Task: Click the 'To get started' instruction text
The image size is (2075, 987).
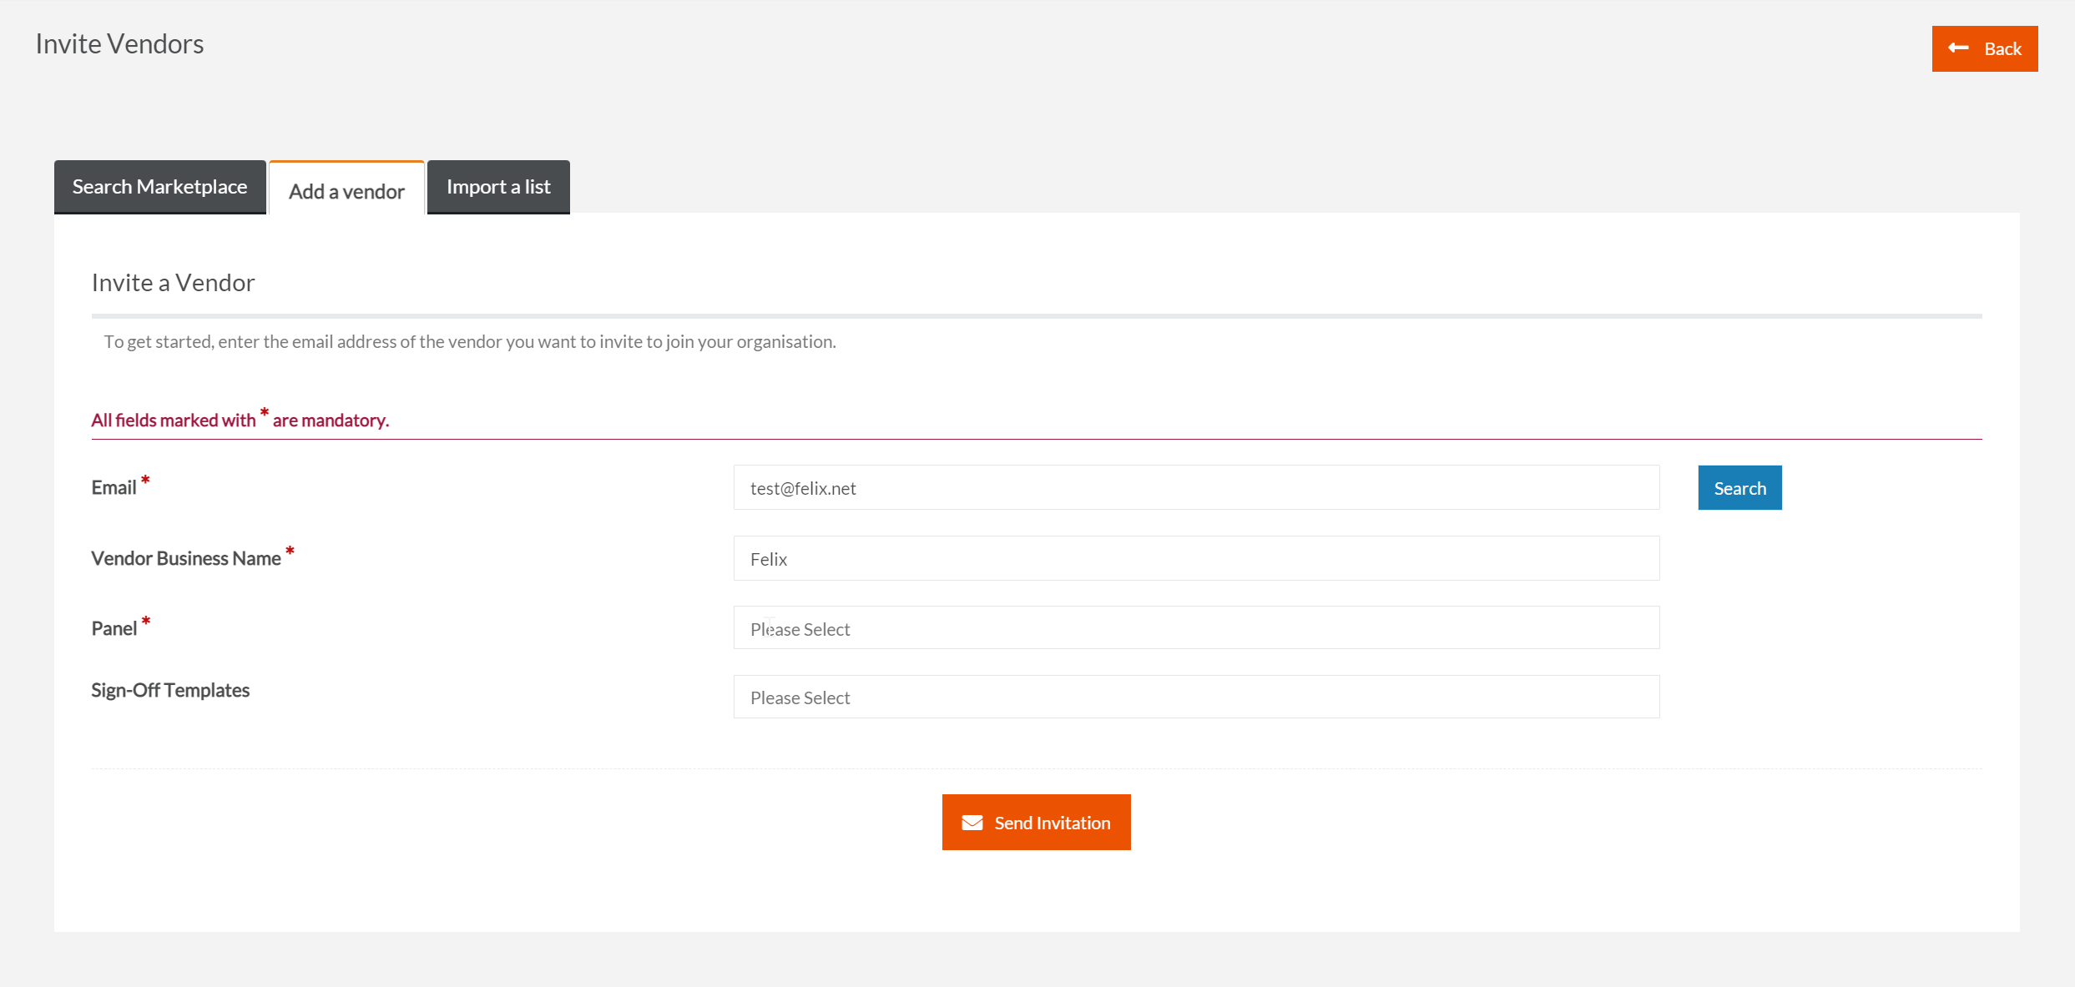Action: click(x=469, y=342)
